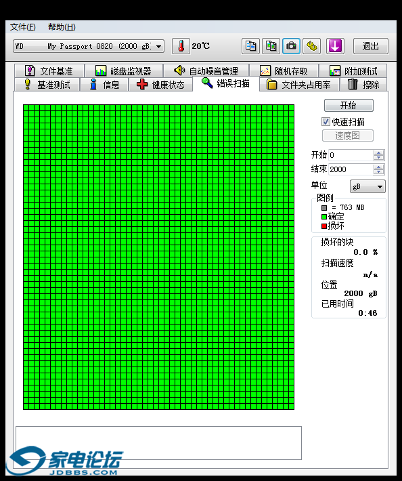The image size is (402, 481).
Task: Click the 退出 exit button
Action: (370, 46)
